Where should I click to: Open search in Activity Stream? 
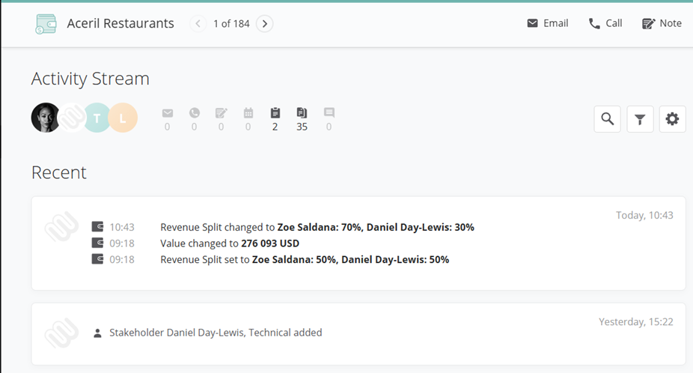pos(607,119)
